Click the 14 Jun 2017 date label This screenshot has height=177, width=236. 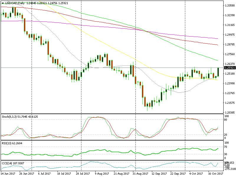click(x=8, y=173)
